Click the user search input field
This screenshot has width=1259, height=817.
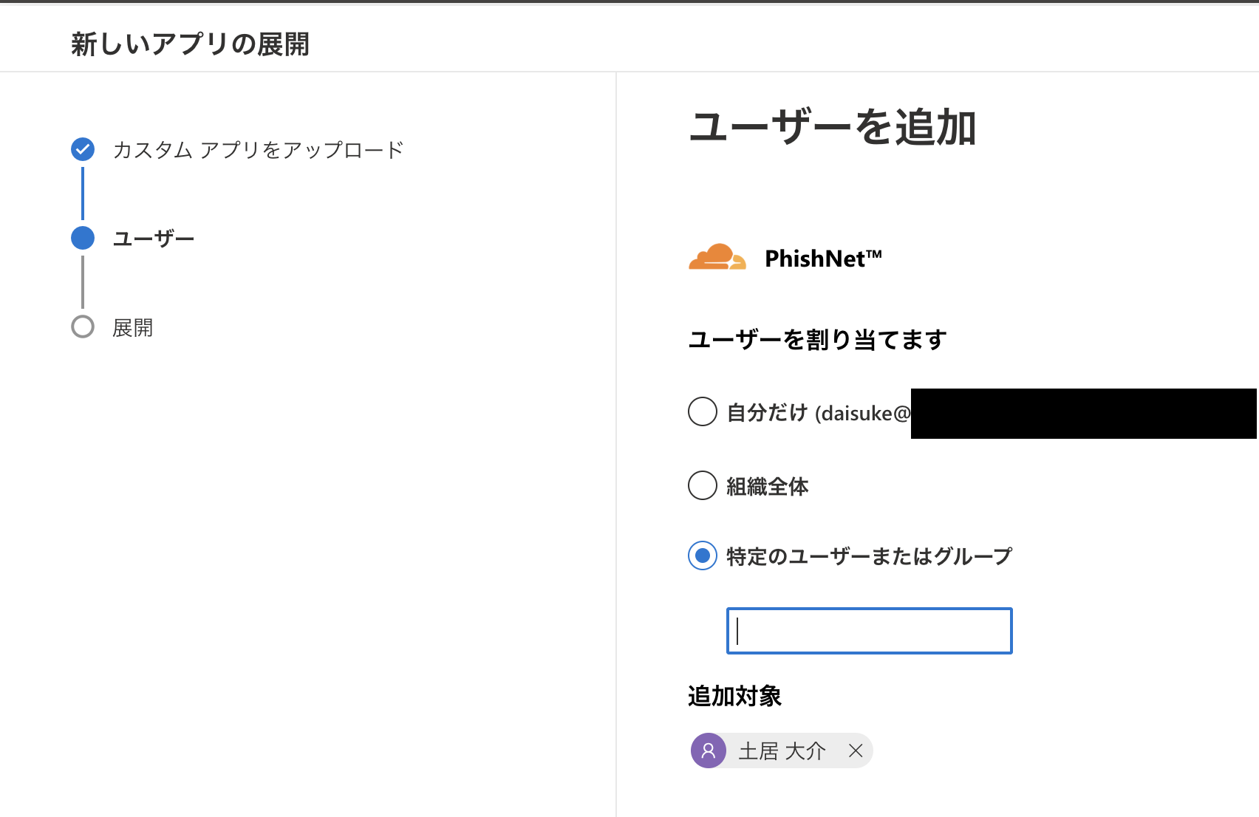tap(869, 631)
